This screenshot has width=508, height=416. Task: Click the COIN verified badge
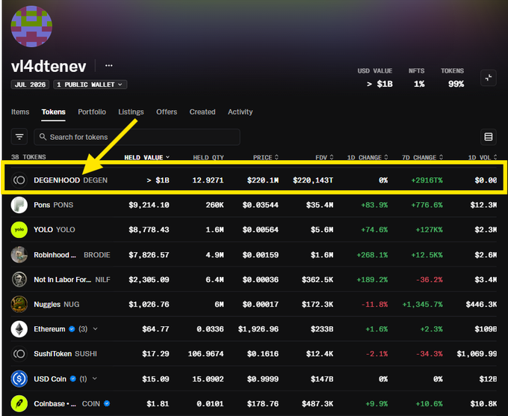point(107,403)
